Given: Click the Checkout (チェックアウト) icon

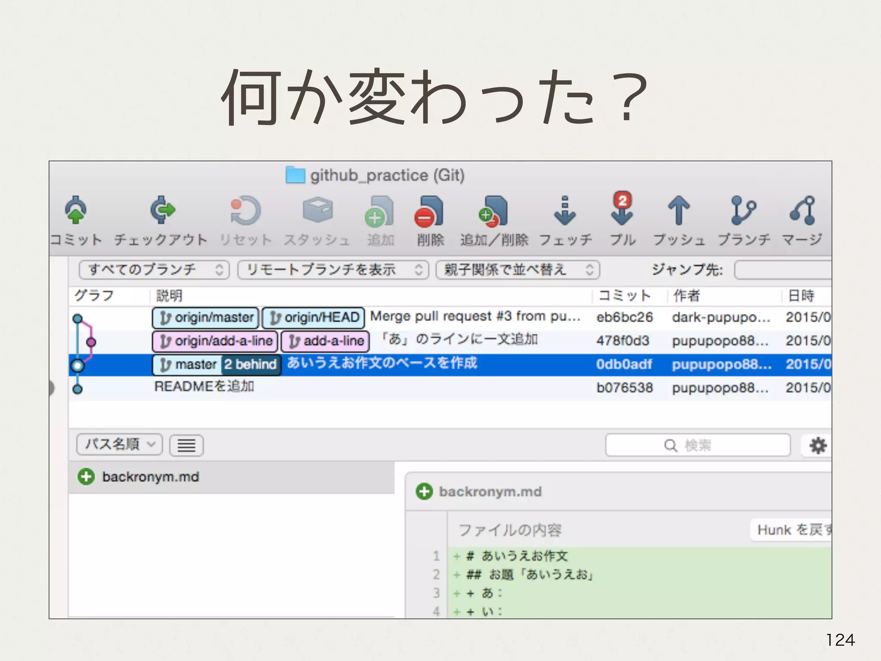Looking at the screenshot, I should [x=162, y=210].
